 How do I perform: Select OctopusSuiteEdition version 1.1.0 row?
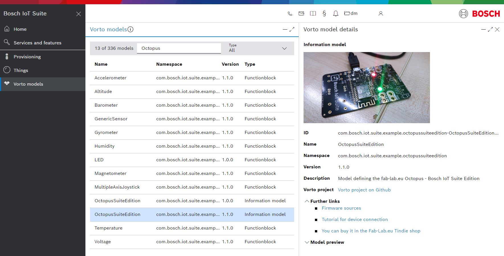pos(192,214)
